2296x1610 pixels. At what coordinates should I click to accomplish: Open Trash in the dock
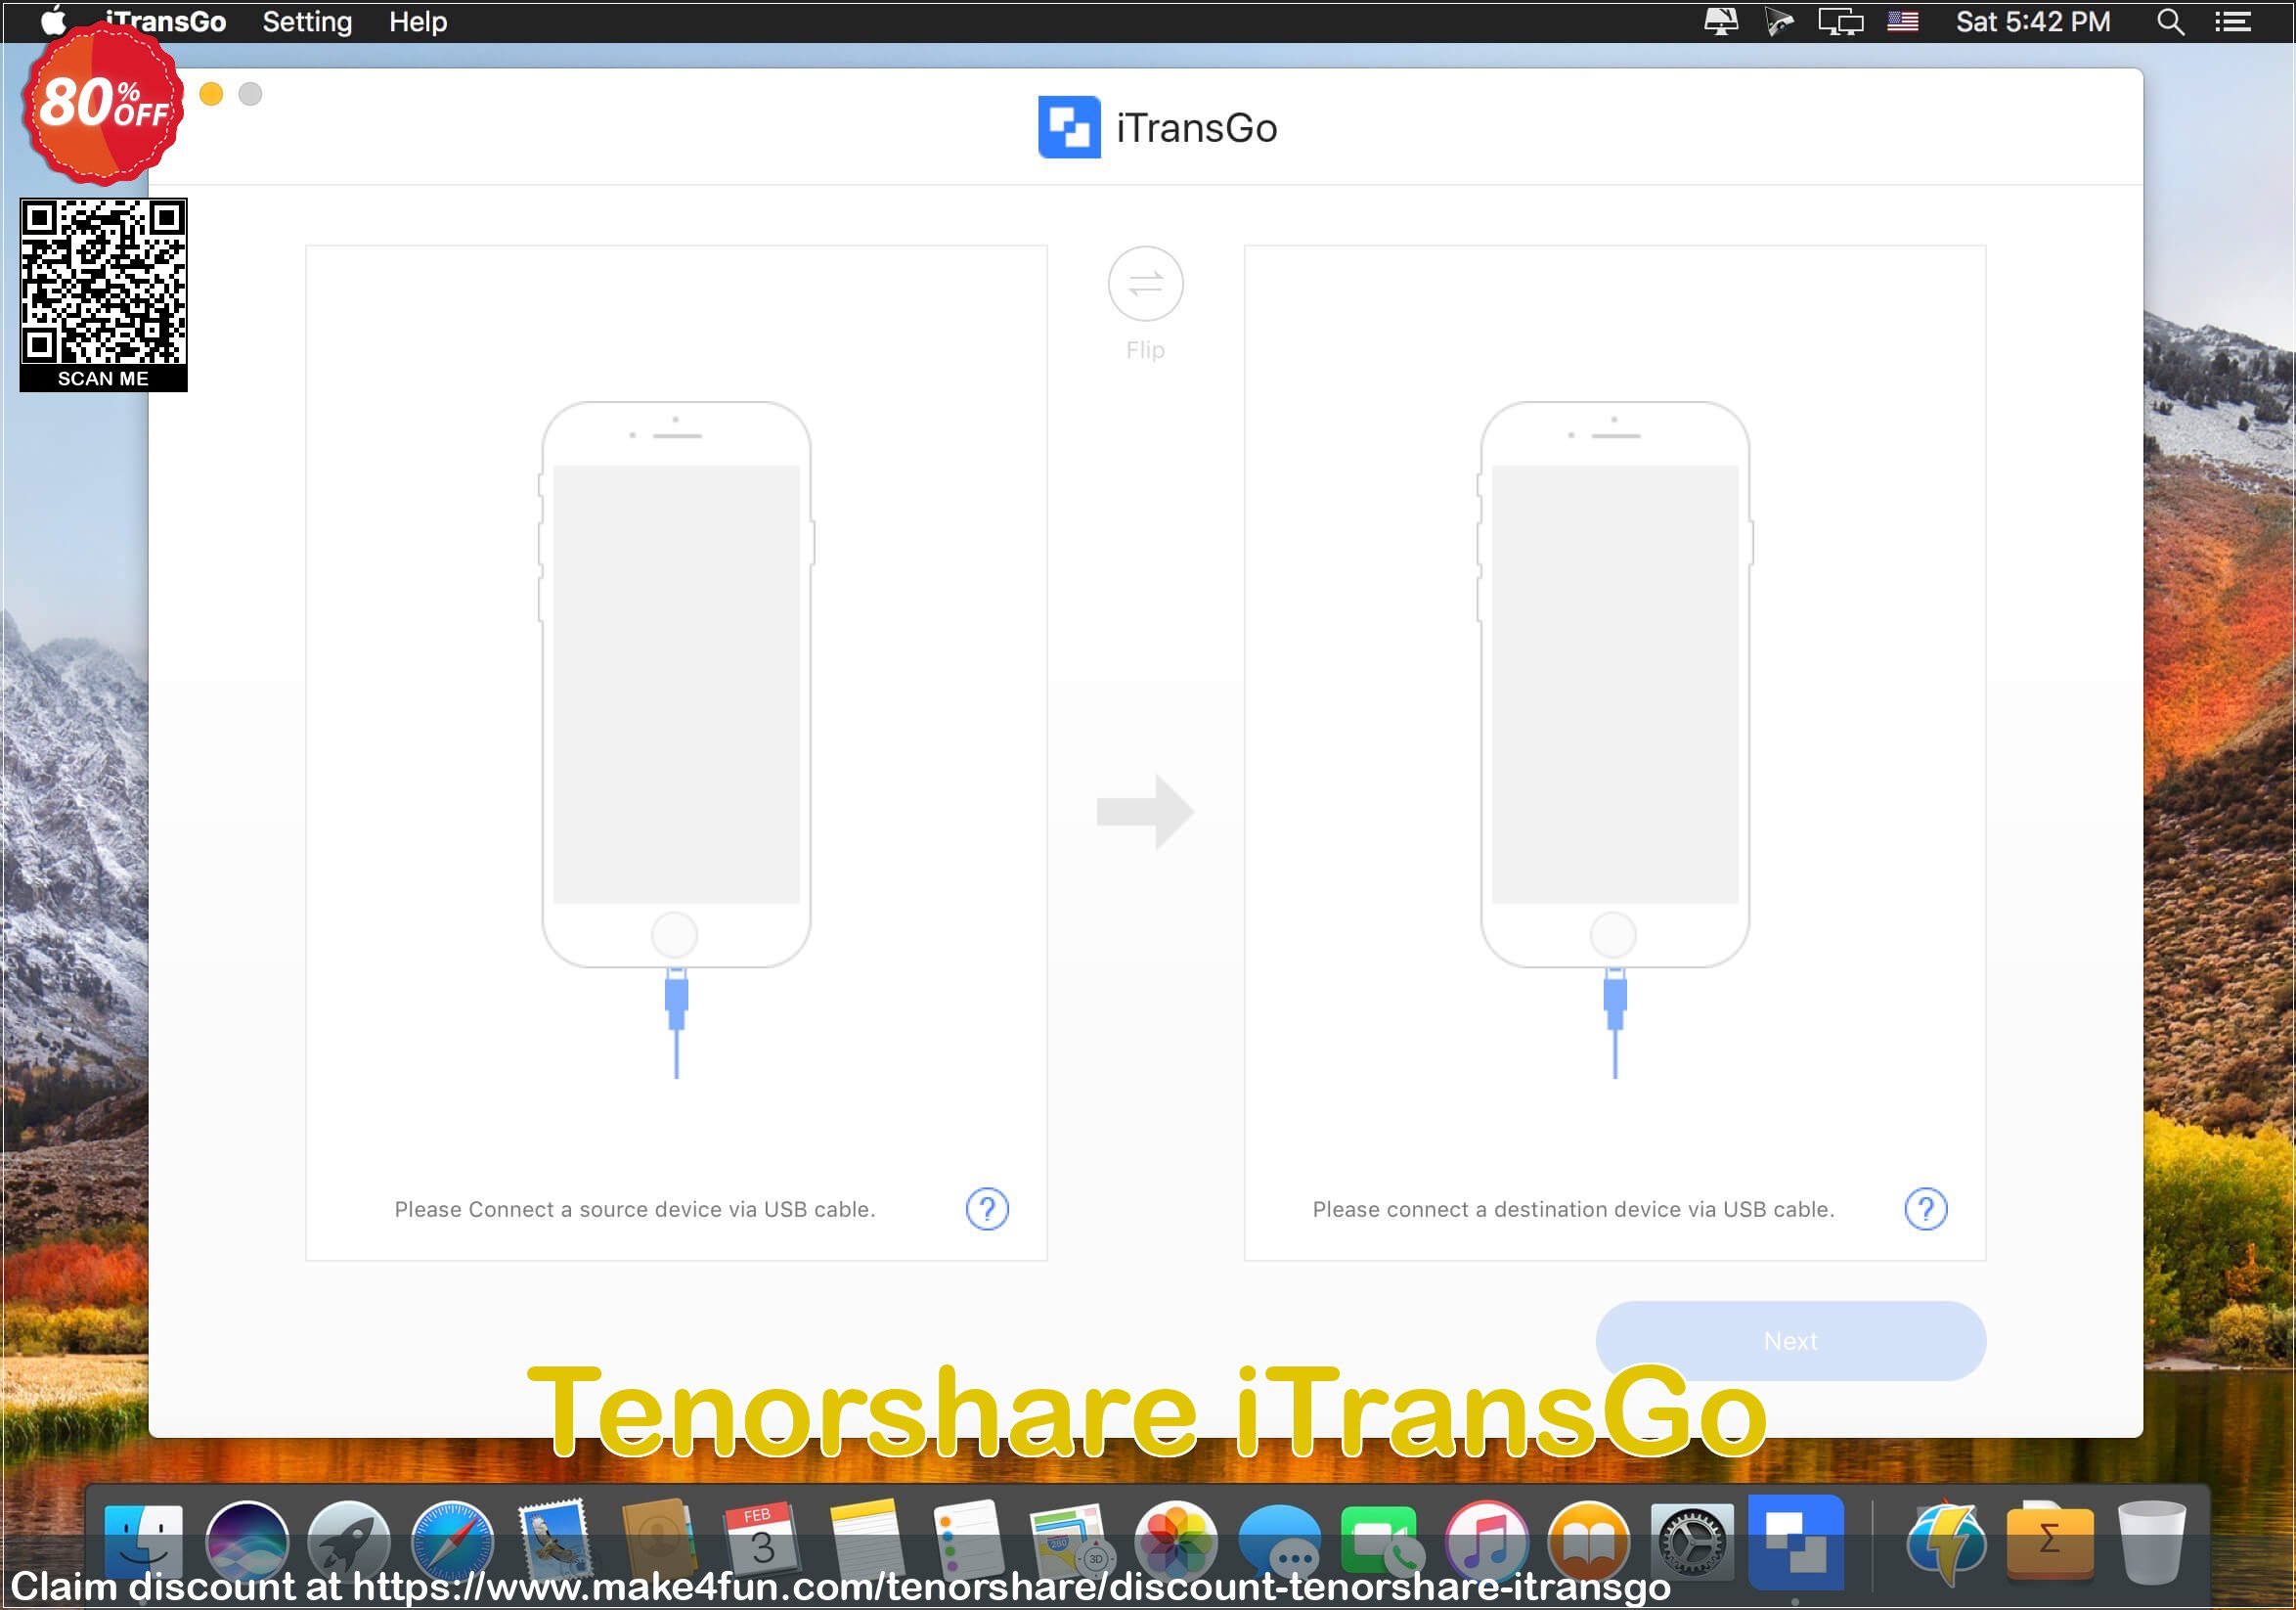coord(2152,1541)
